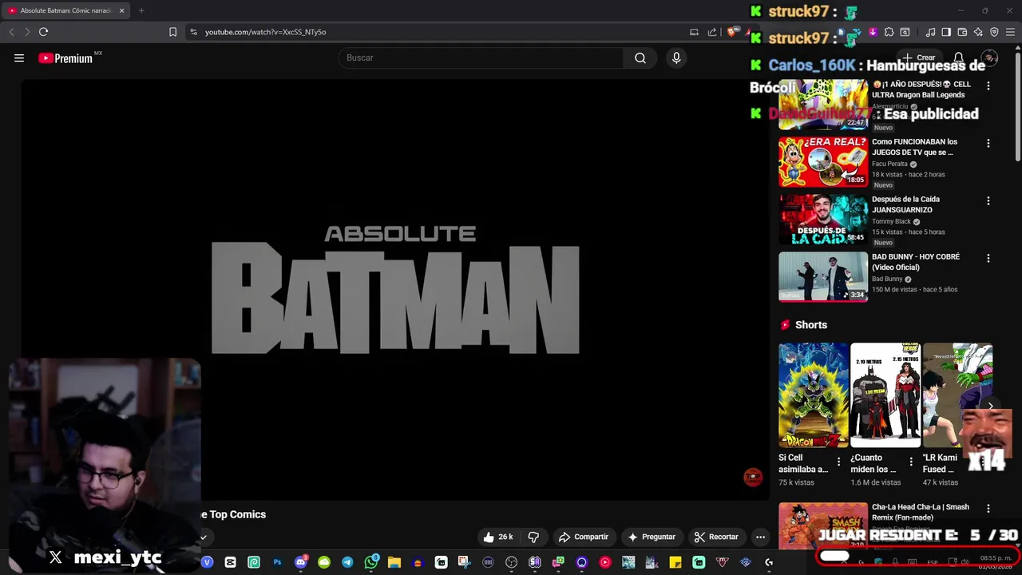Image resolution: width=1022 pixels, height=575 pixels.
Task: Show the Brave sidebar panel
Action: point(946,32)
